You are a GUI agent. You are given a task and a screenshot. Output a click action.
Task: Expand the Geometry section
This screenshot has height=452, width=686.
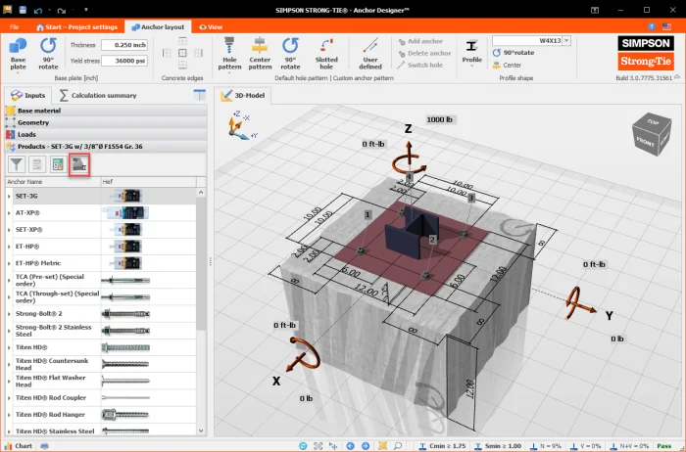click(106, 122)
